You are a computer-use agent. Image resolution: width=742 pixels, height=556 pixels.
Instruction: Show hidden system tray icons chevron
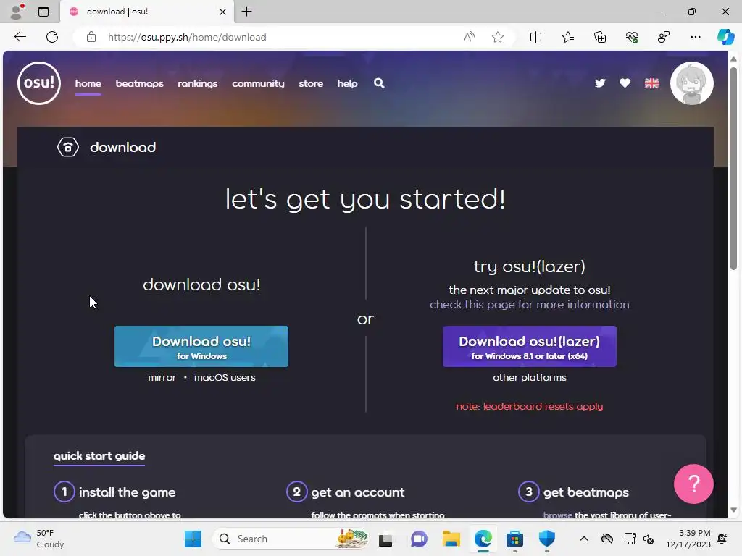584,539
